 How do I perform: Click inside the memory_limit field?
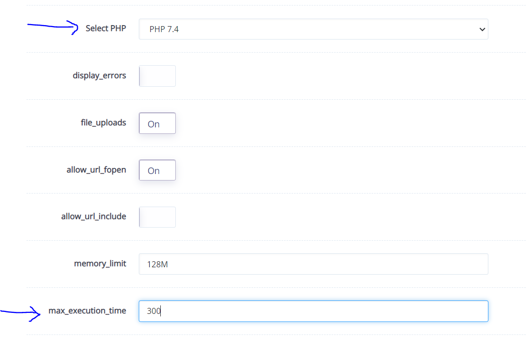(313, 264)
